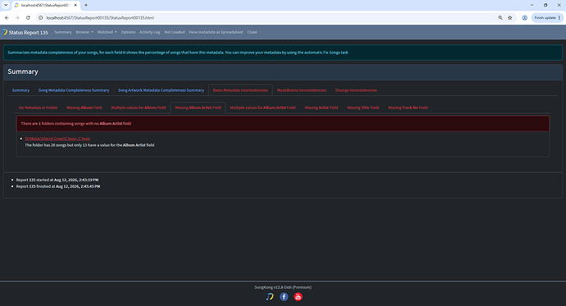Click the '1 folders containing songs' alert text
This screenshot has width=566, height=306.
tap(75, 123)
